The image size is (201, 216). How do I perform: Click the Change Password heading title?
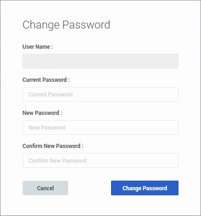click(66, 25)
